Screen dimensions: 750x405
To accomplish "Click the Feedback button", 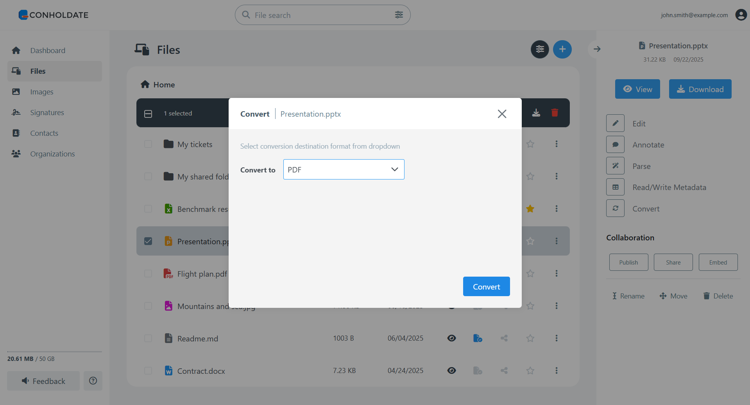I will click(x=43, y=381).
